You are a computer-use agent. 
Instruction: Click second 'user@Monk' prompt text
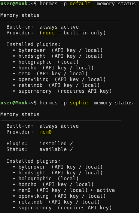14,103
